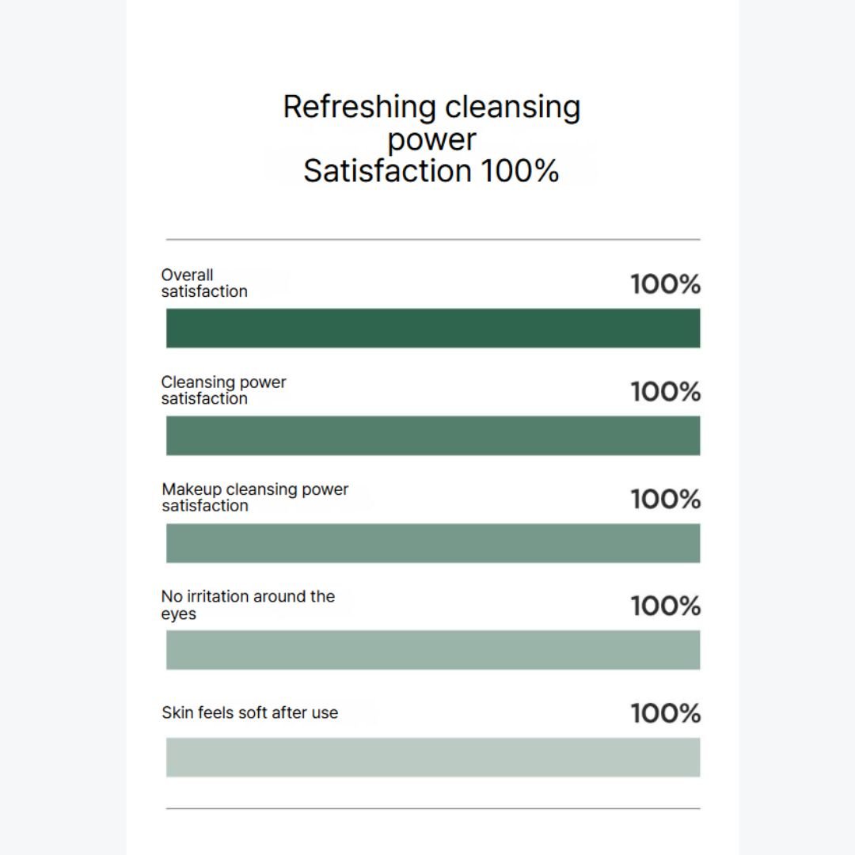Select the 100% next to Cleansing power satisfaction
The width and height of the screenshot is (855, 855).
(665, 391)
